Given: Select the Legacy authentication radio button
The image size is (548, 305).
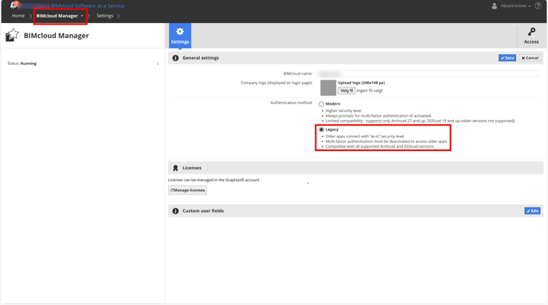Looking at the screenshot, I should click(x=321, y=129).
